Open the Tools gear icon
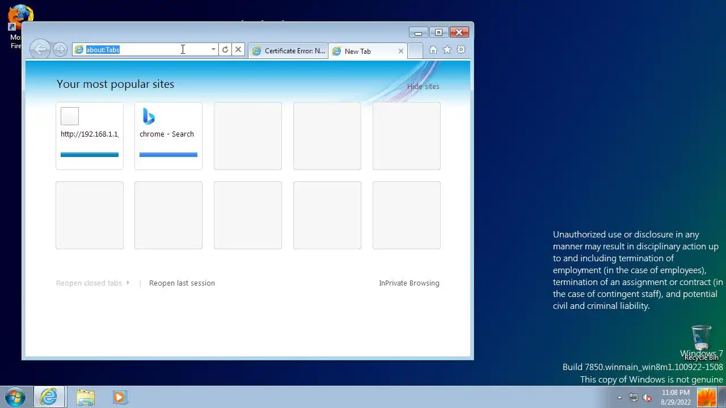Image resolution: width=726 pixels, height=408 pixels. coord(461,50)
